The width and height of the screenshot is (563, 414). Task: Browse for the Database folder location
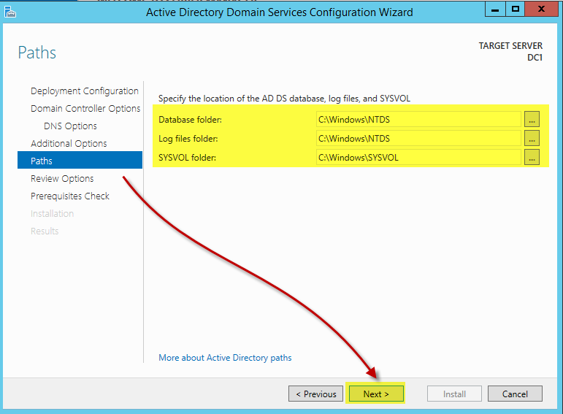click(x=532, y=119)
